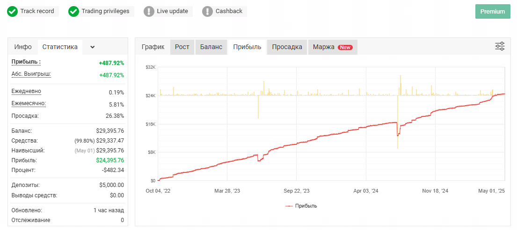Click the grey Live update exclamation icon
The width and height of the screenshot is (517, 230).
149,11
